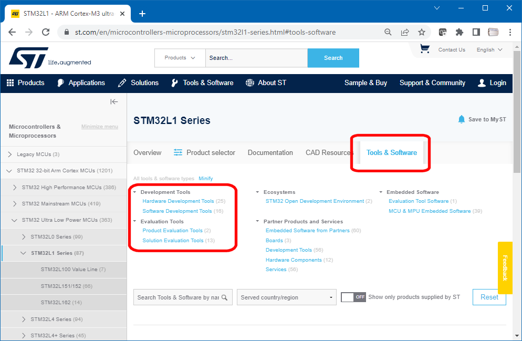The width and height of the screenshot is (522, 341).
Task: Open Applications navigation menu
Action: 81,83
